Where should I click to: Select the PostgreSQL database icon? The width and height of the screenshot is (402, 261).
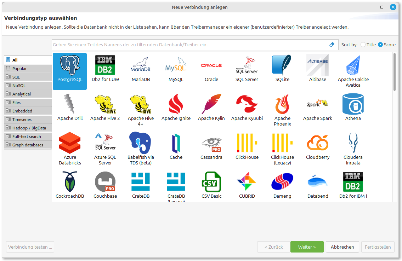70,65
